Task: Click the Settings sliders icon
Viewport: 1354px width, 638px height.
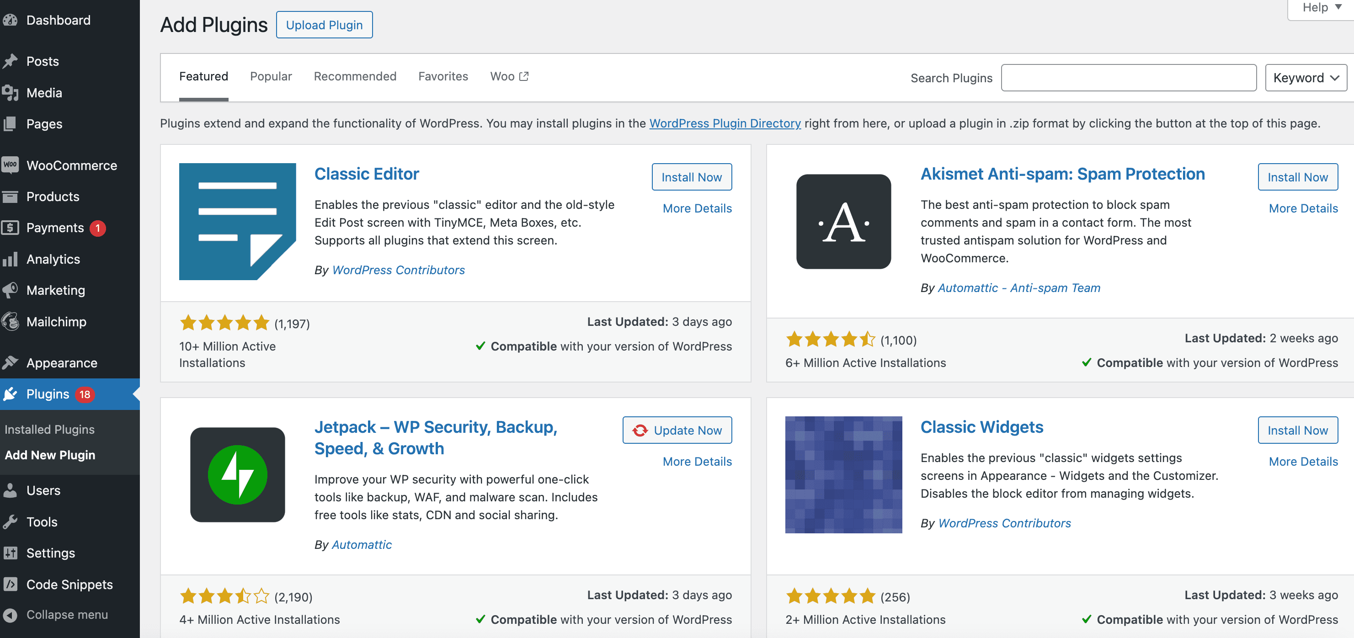Action: (10, 553)
